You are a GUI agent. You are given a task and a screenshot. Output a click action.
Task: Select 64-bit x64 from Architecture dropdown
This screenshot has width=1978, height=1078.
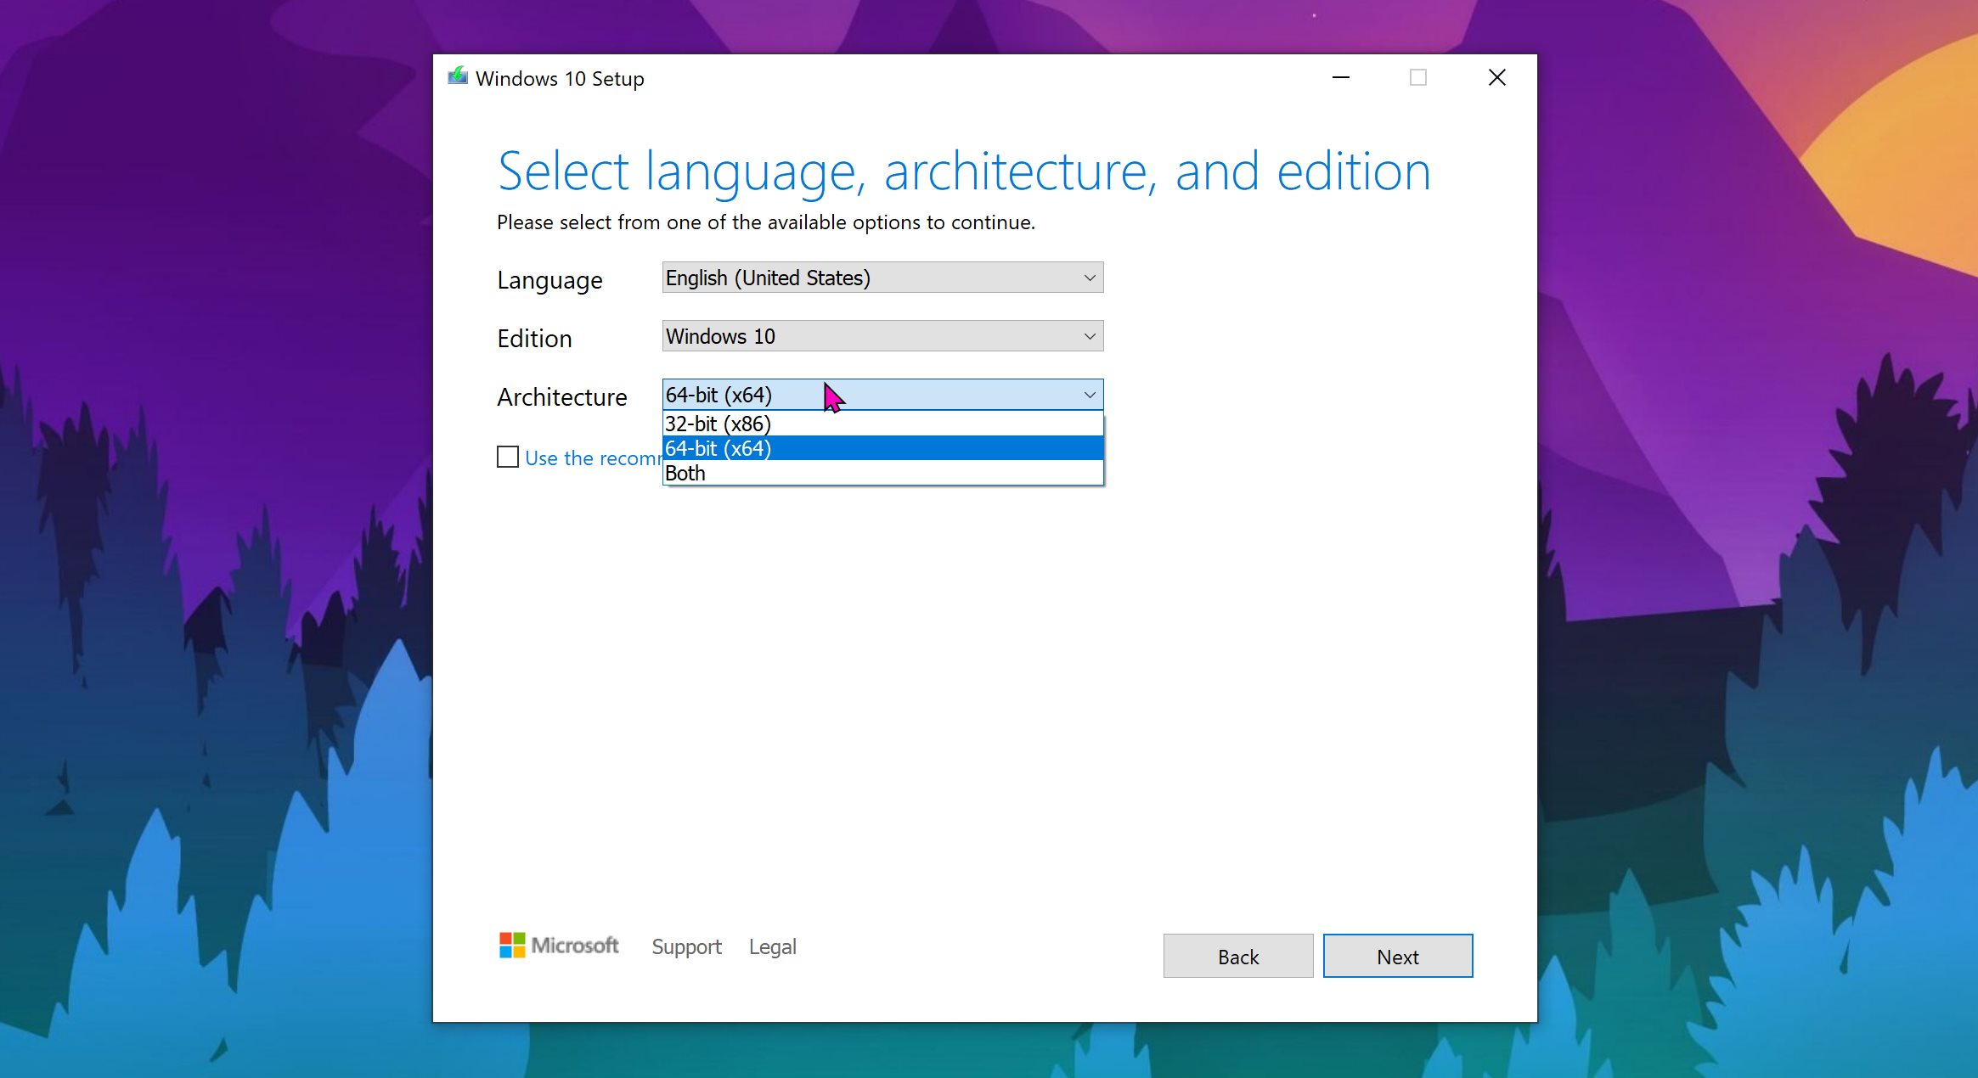882,447
